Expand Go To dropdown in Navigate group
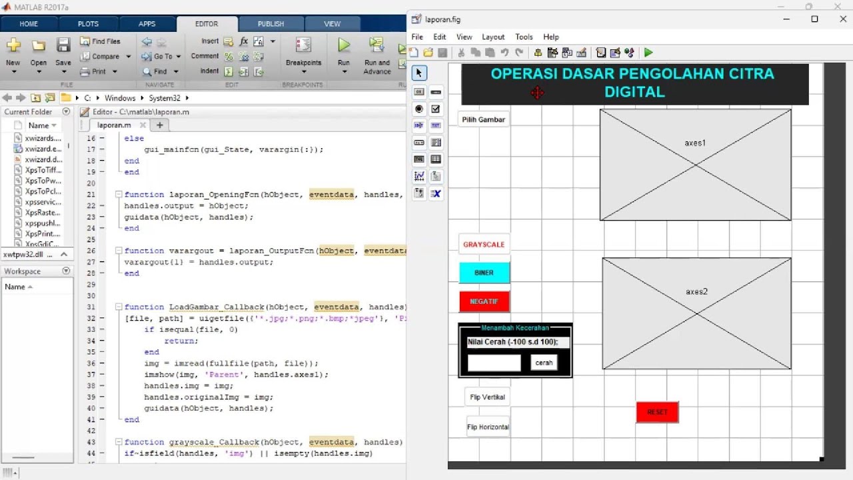The height and width of the screenshot is (480, 853). pos(177,57)
